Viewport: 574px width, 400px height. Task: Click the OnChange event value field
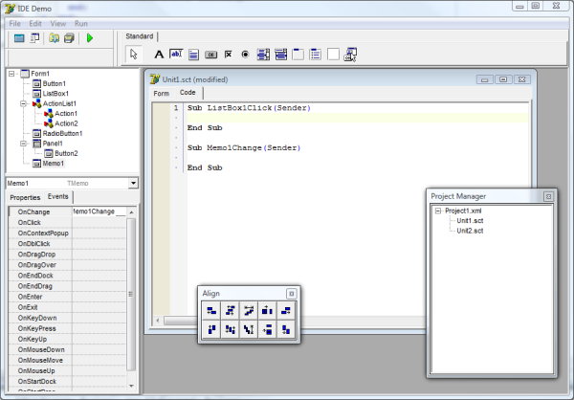(x=99, y=211)
